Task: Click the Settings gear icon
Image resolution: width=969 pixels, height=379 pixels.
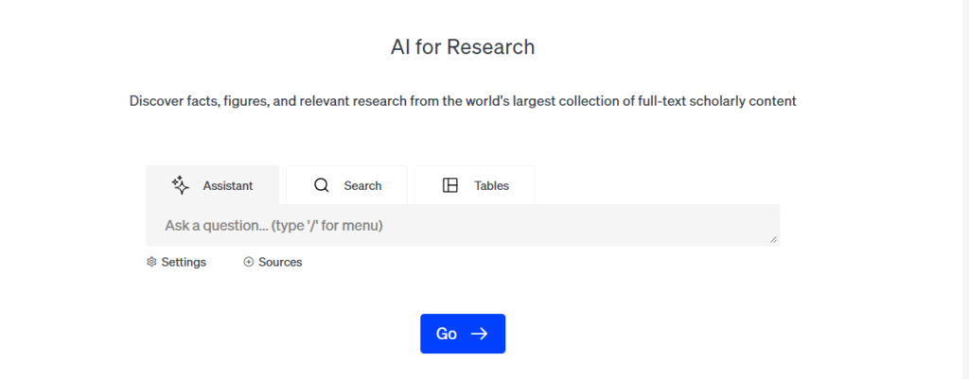Action: [x=151, y=262]
